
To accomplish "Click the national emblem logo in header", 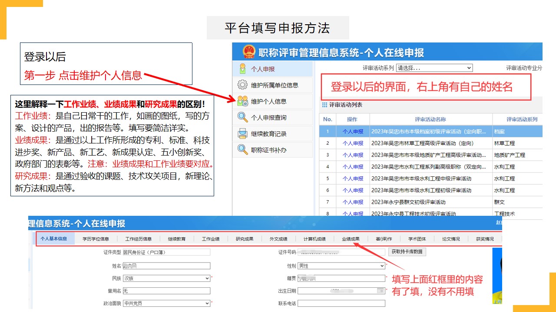I will pos(249,52).
